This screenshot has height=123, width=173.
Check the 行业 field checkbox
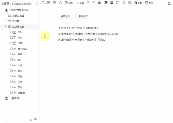pyautogui.click(x=11, y=65)
